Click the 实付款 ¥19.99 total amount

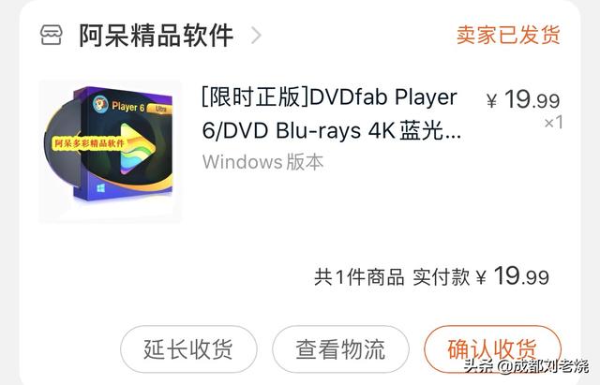[x=481, y=276]
